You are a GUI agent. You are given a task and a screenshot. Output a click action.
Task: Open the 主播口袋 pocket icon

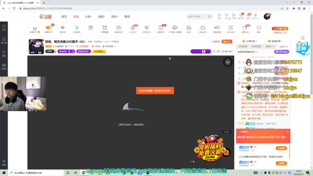coord(245,29)
